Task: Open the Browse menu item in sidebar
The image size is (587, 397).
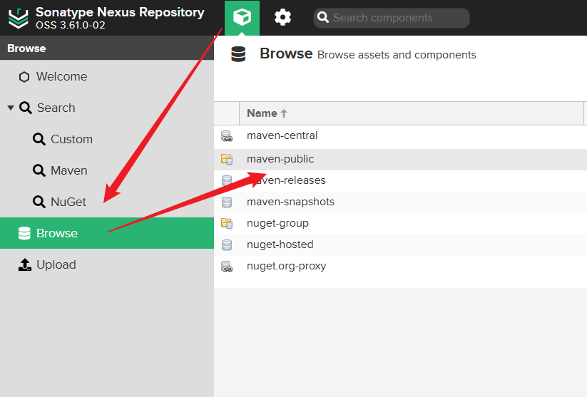Action: [x=57, y=233]
